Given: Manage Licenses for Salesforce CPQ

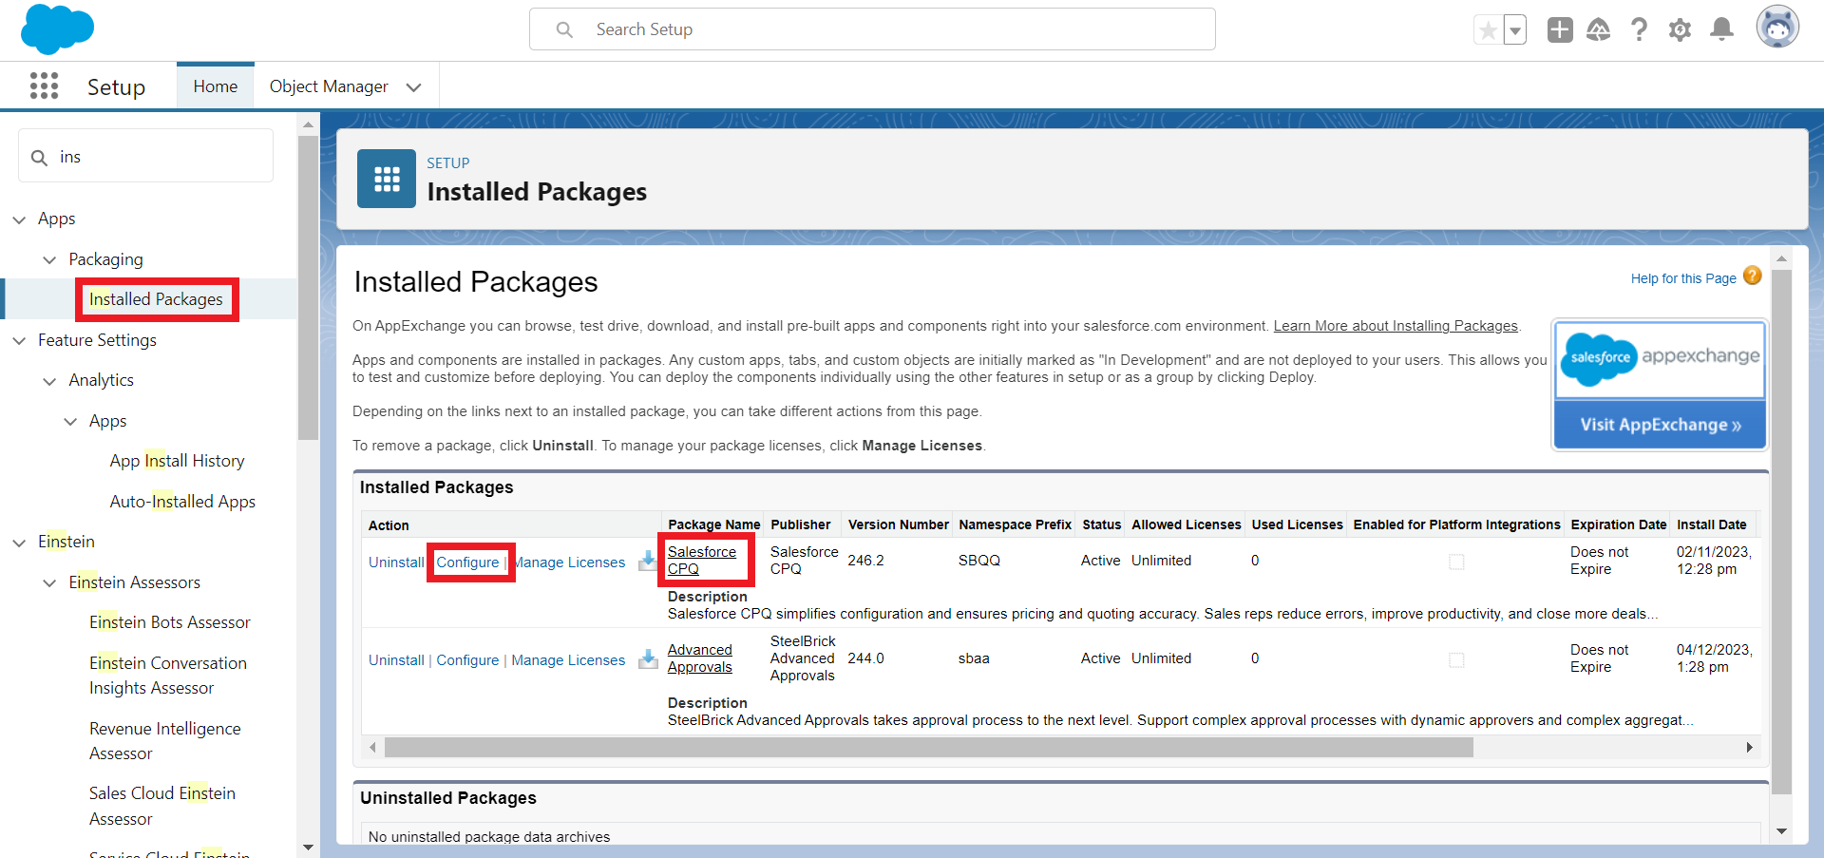Looking at the screenshot, I should (570, 562).
